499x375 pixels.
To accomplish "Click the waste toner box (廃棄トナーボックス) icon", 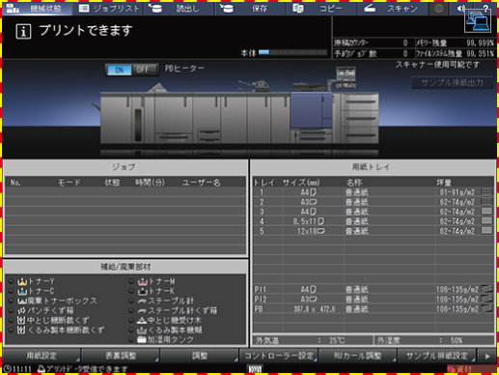I will [22, 301].
